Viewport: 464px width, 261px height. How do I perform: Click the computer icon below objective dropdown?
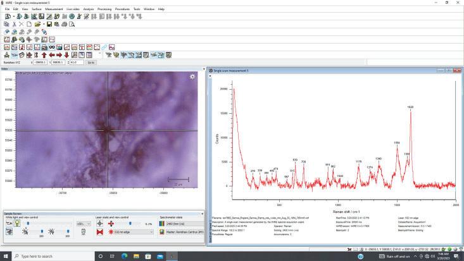coord(84,232)
